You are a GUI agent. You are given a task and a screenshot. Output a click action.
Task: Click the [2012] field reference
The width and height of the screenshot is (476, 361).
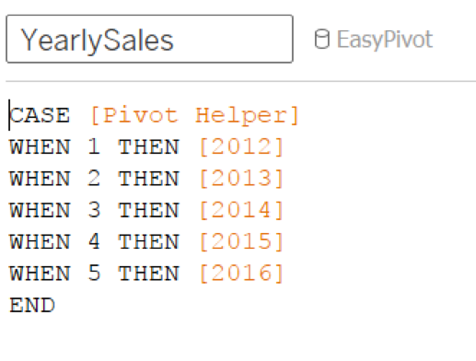pos(241,147)
